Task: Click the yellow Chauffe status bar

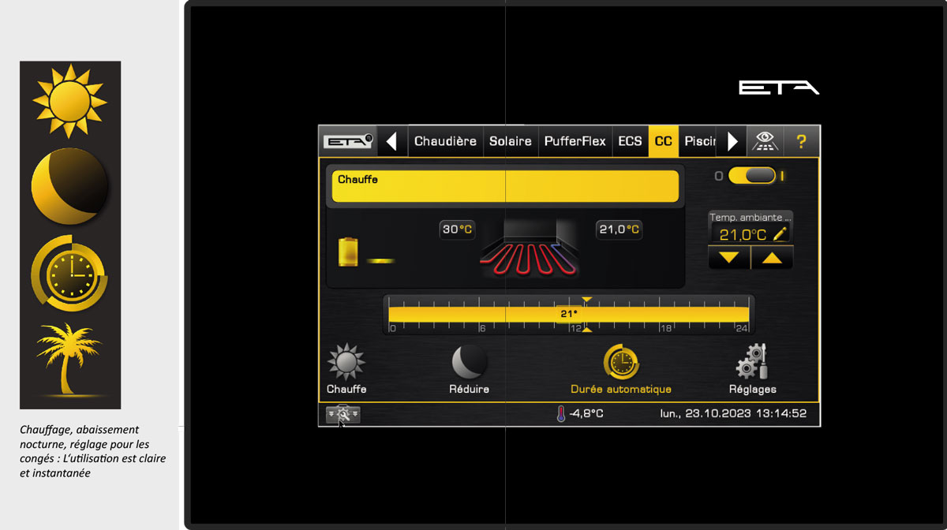Action: (x=505, y=187)
